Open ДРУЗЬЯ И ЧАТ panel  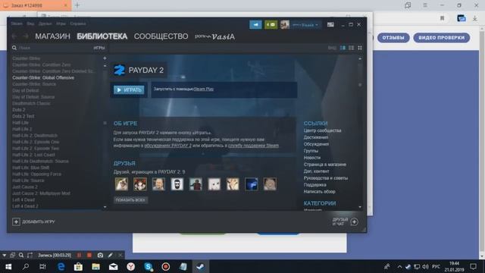346,221
